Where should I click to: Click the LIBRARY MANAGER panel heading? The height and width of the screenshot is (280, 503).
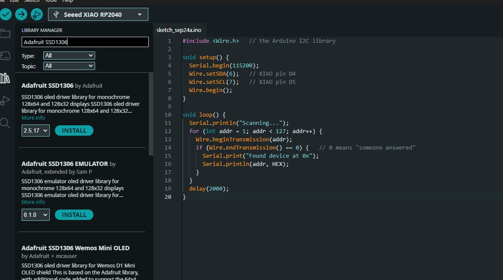click(x=42, y=30)
